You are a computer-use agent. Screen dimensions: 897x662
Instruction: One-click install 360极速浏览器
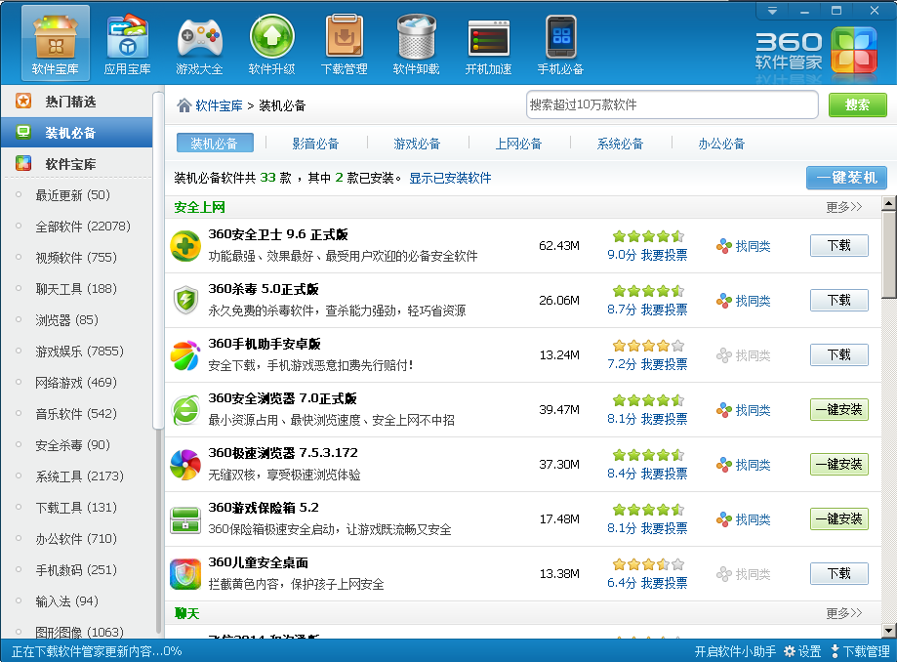(x=838, y=464)
